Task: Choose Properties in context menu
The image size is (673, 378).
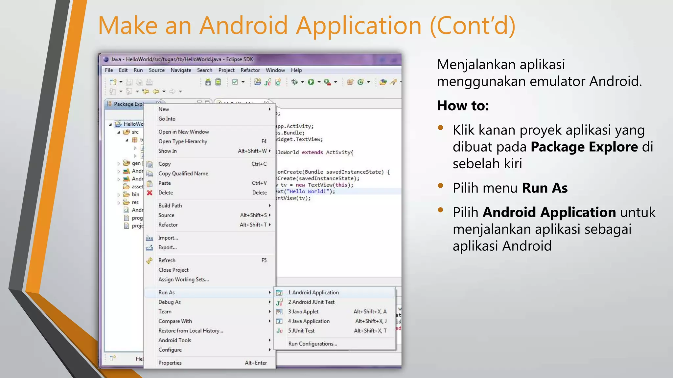Action: (x=209, y=363)
